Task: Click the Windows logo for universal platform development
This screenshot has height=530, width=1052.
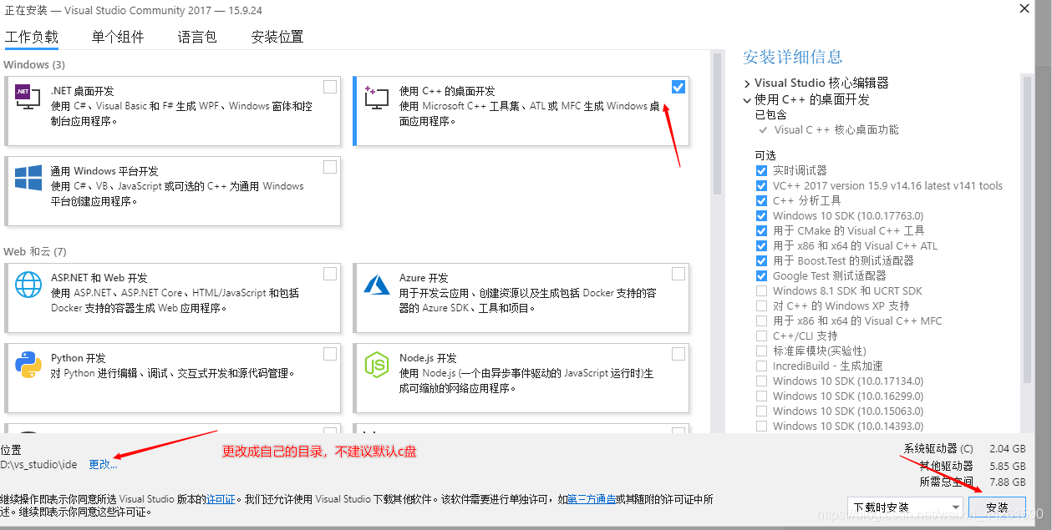Action: (x=28, y=177)
